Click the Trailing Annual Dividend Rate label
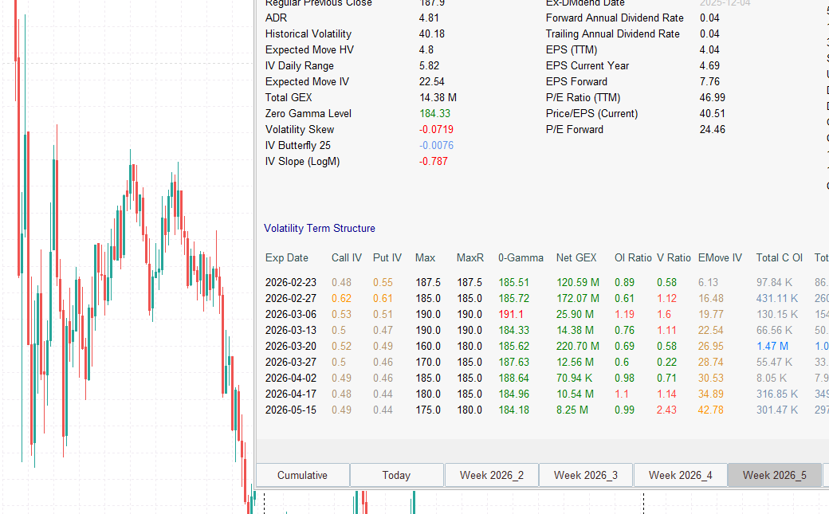829x514 pixels. [x=613, y=33]
